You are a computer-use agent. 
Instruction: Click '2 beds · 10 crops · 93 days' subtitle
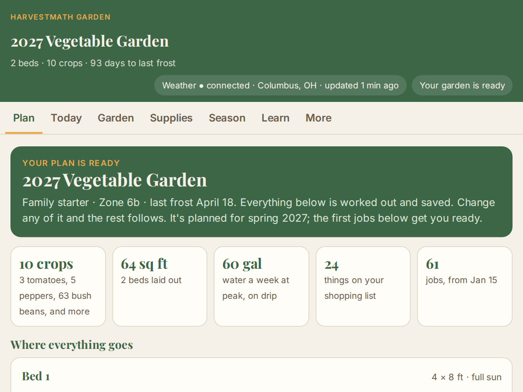[93, 63]
